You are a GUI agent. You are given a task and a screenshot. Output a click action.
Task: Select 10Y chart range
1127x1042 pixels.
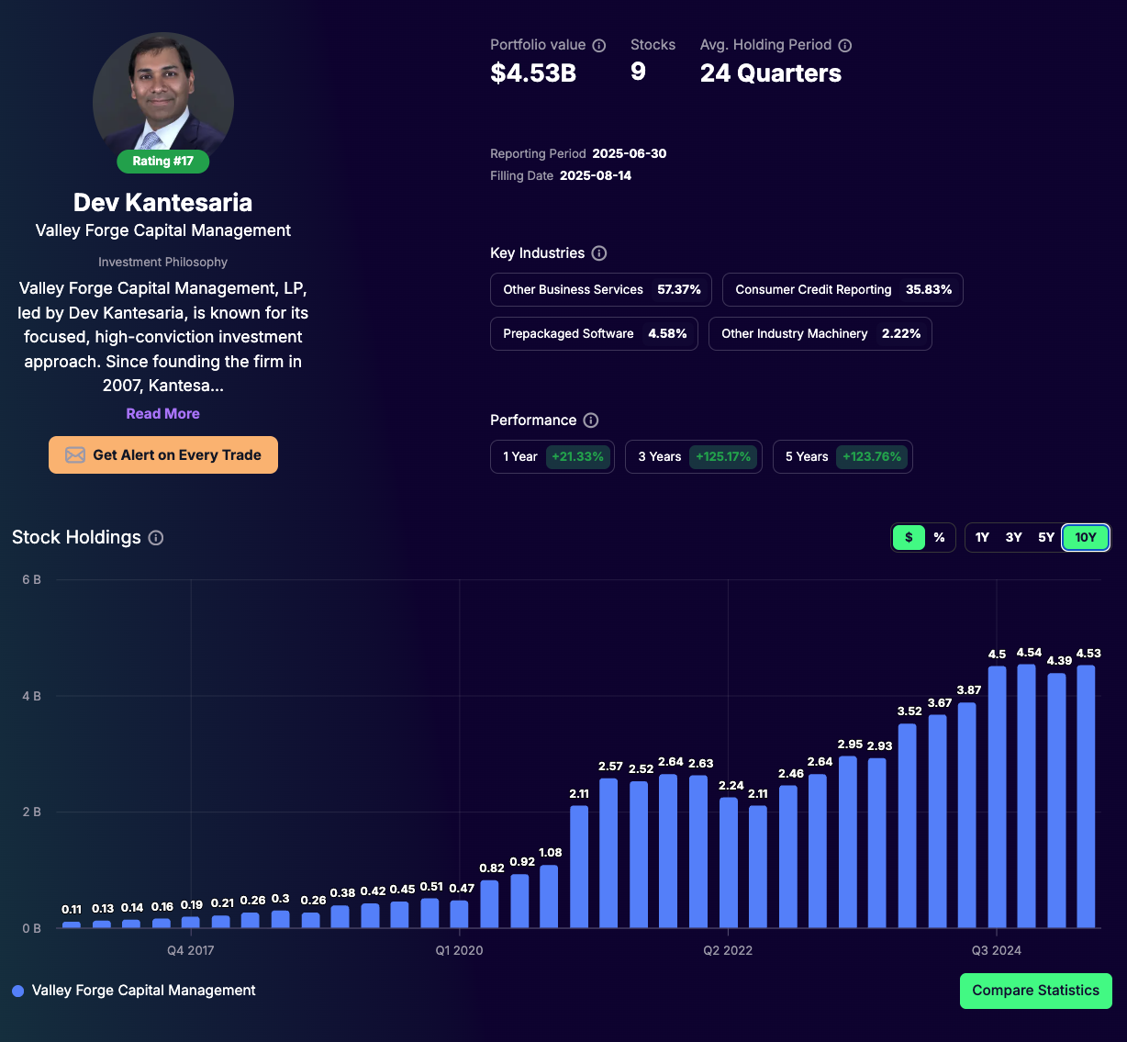[x=1086, y=537]
